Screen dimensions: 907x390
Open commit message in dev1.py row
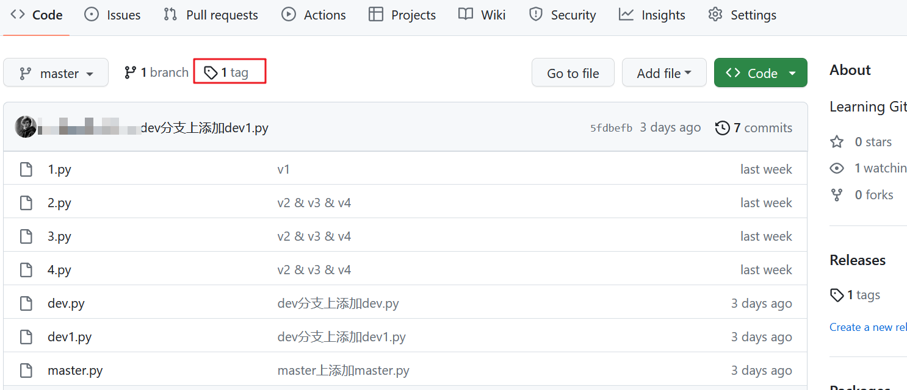pos(342,337)
